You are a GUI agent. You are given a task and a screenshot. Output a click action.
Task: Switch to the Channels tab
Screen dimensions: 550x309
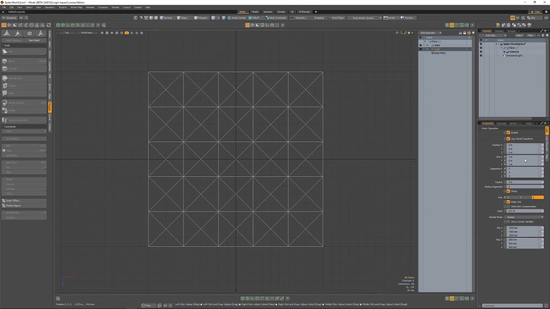coord(501,124)
